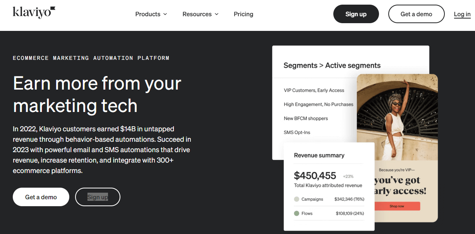Select High Engagement, No Purchases segment
Image resolution: width=475 pixels, height=234 pixels.
319,104
